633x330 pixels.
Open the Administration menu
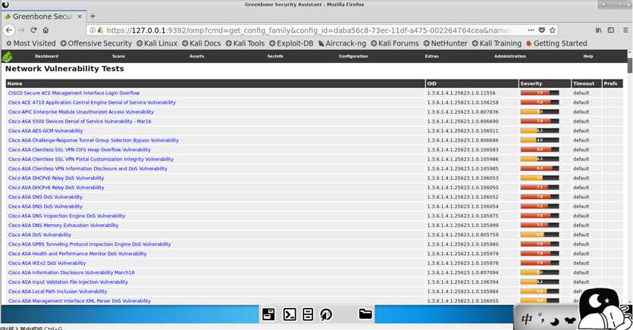point(510,57)
